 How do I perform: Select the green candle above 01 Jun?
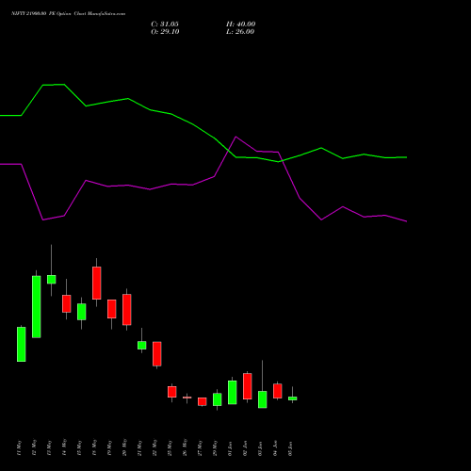[x=233, y=392]
